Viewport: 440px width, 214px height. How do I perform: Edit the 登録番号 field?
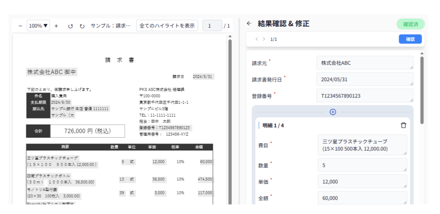pos(364,96)
